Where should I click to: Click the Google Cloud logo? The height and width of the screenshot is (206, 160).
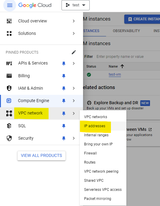click(x=35, y=5)
